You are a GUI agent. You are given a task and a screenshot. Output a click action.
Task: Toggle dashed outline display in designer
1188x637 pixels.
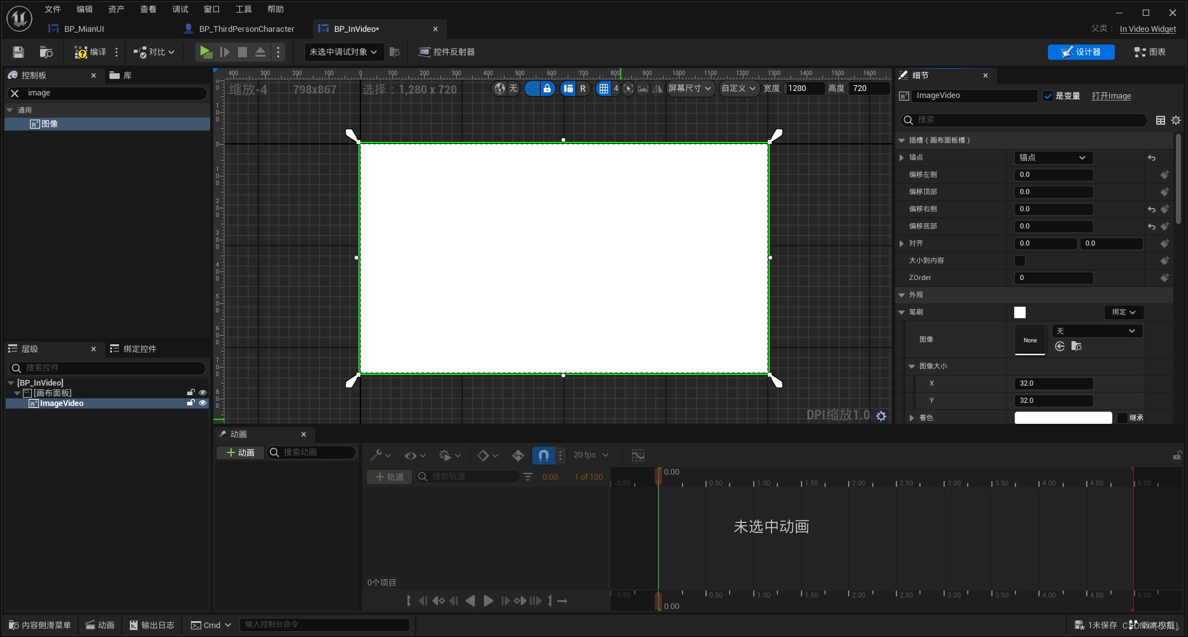[x=532, y=88]
